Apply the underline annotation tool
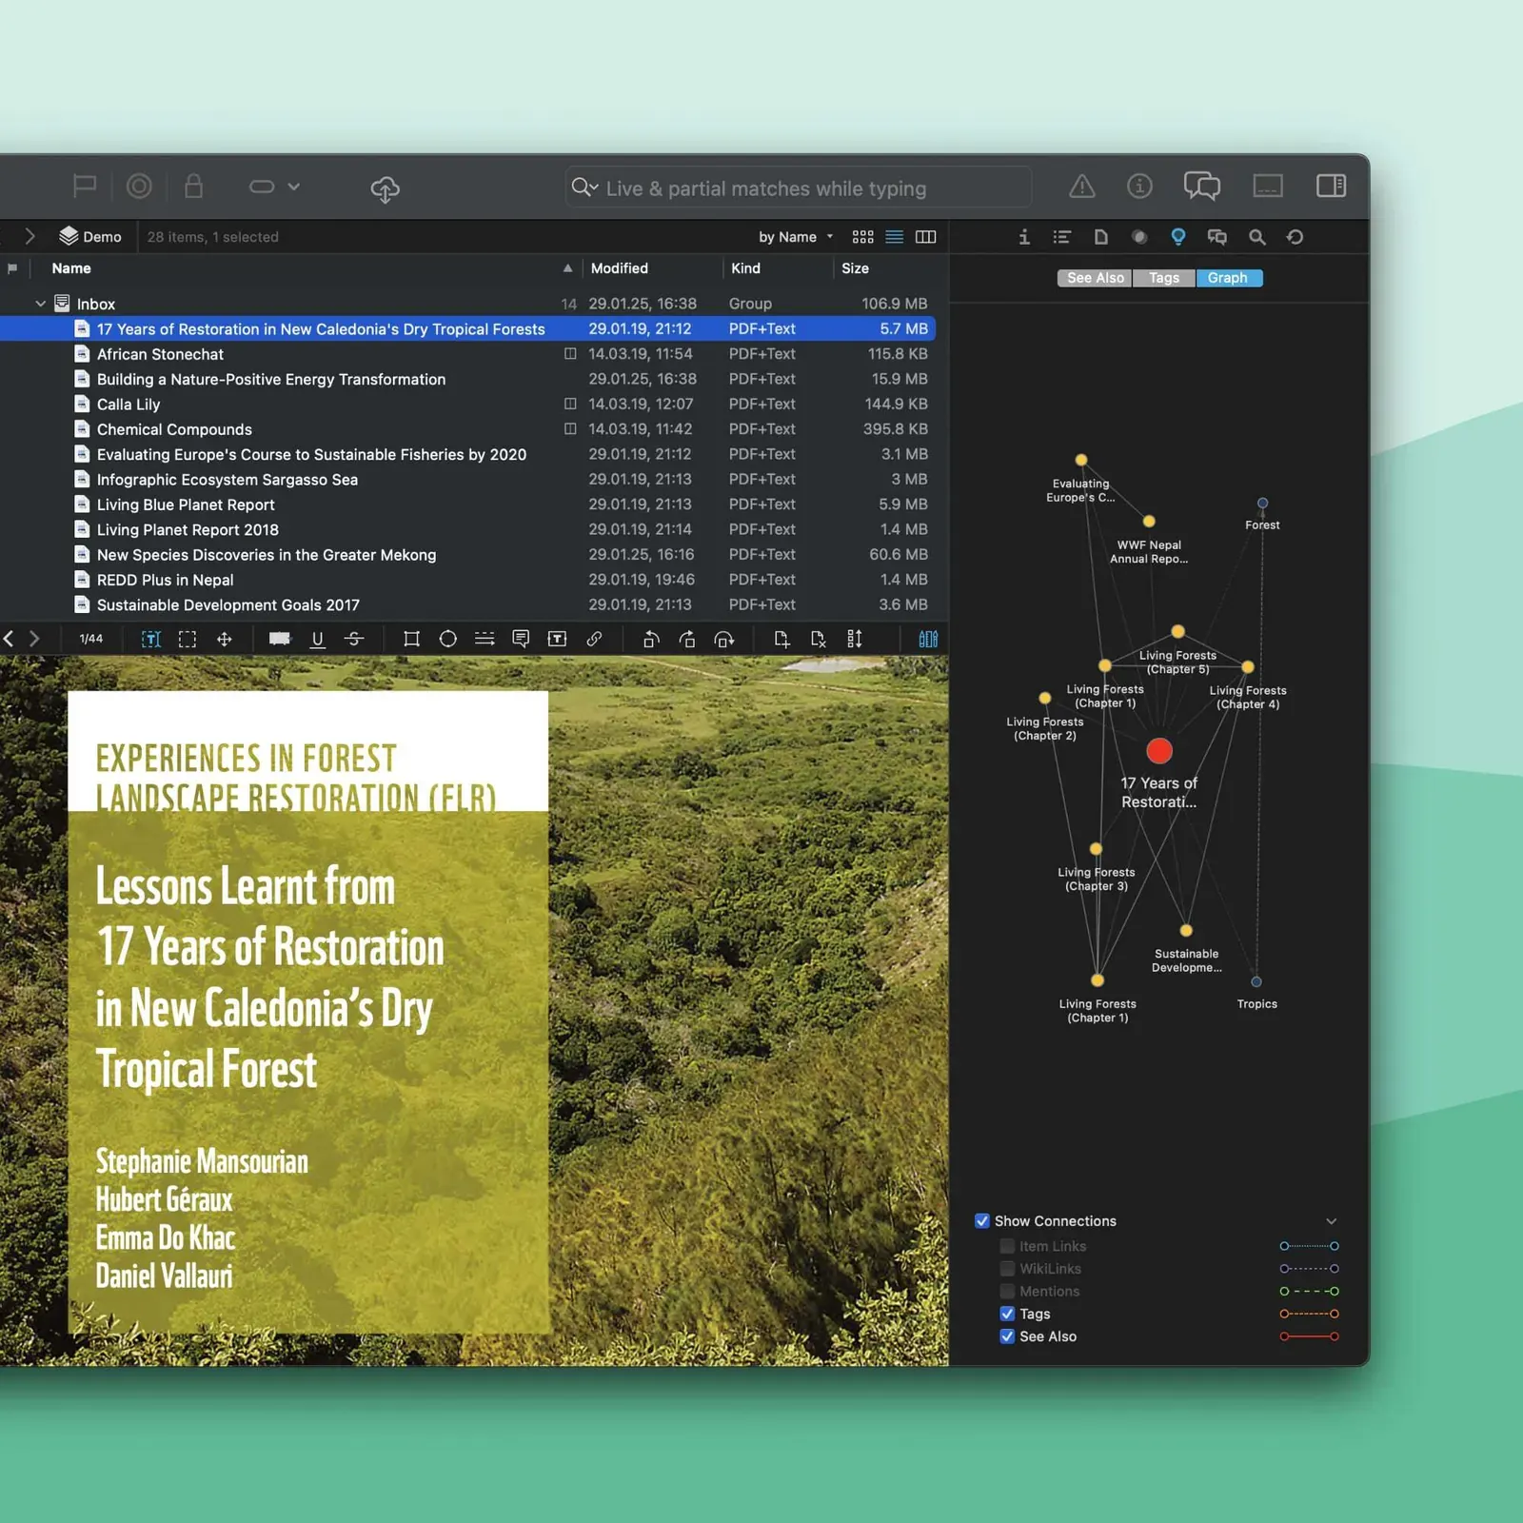The height and width of the screenshot is (1523, 1523). click(318, 639)
